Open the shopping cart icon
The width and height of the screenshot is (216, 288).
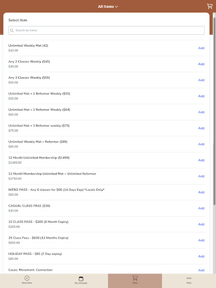210,6
